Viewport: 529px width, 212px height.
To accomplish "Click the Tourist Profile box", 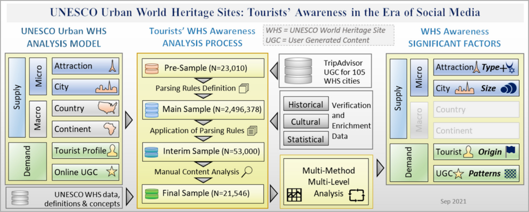I will [86, 151].
